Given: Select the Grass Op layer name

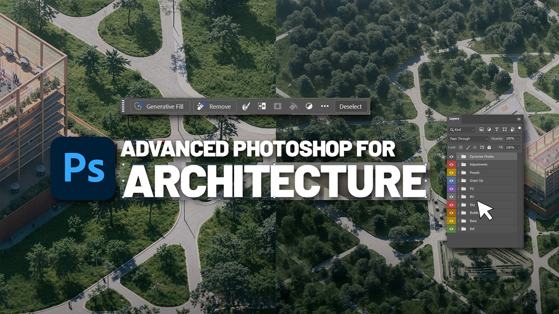Looking at the screenshot, I should tap(476, 181).
